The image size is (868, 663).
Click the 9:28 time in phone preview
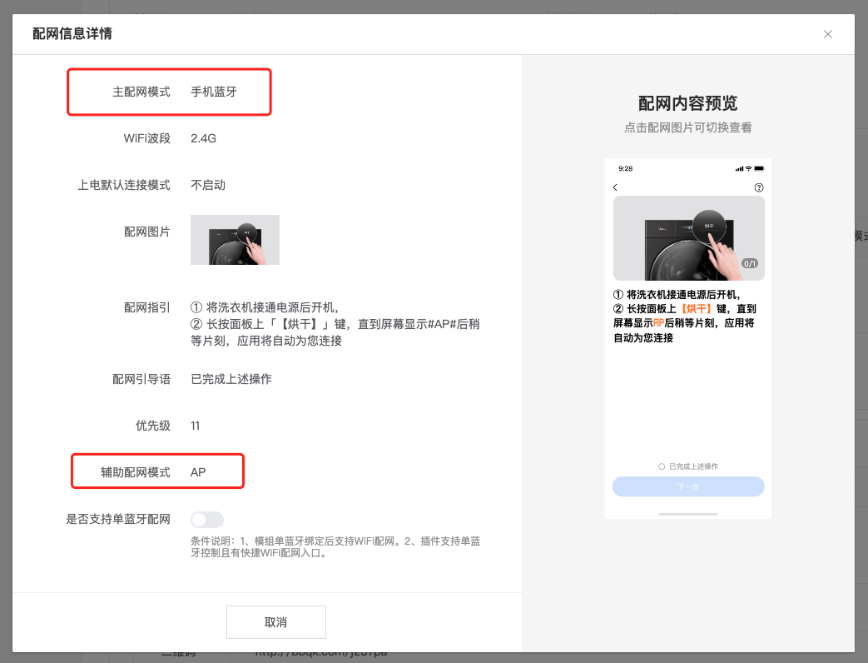coord(626,168)
